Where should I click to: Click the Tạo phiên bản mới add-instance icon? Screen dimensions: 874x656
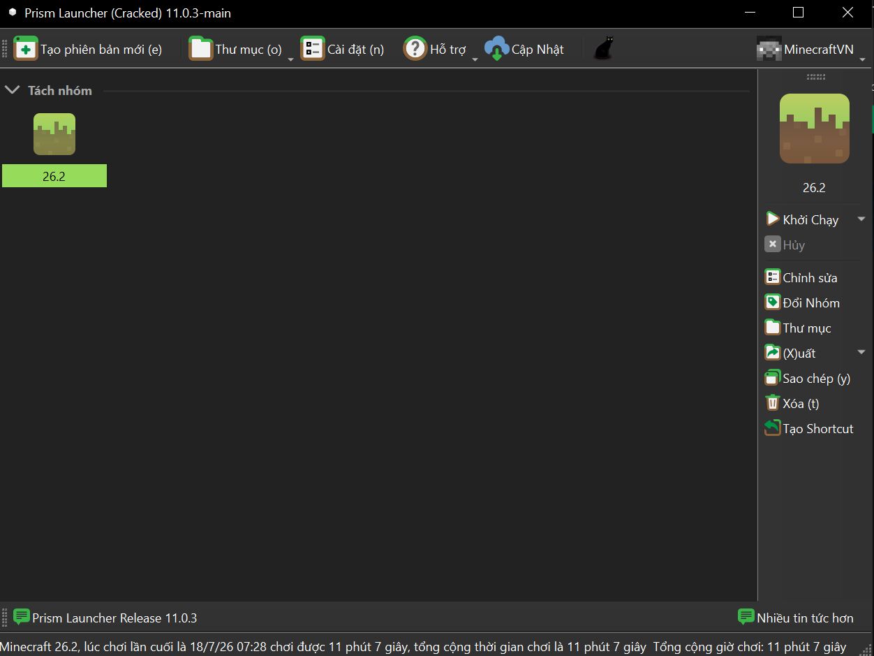pyautogui.click(x=26, y=49)
